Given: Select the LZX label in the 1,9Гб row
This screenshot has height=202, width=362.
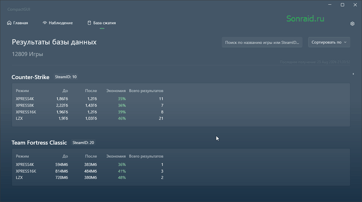Looking at the screenshot, I should pos(19,118).
